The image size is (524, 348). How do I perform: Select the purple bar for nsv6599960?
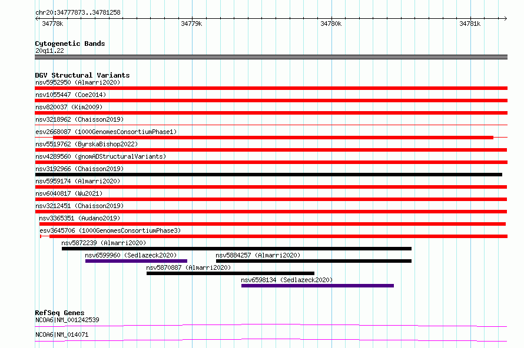click(x=137, y=261)
